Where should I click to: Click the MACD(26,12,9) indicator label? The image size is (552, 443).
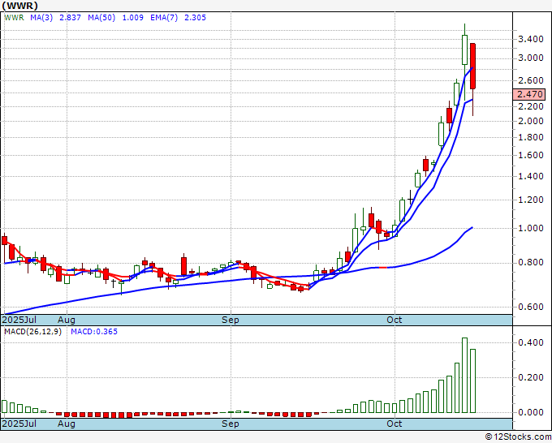[x=32, y=332]
